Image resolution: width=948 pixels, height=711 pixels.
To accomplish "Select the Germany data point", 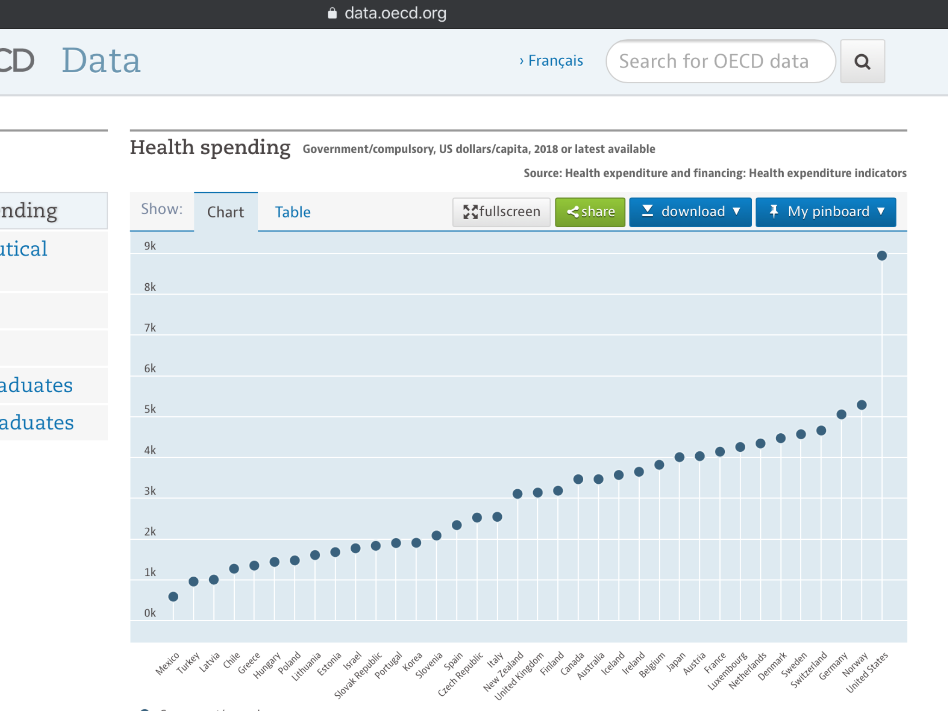I will (842, 414).
